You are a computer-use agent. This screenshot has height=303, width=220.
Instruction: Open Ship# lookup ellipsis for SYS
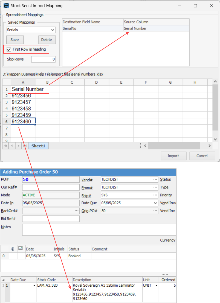[155, 195]
